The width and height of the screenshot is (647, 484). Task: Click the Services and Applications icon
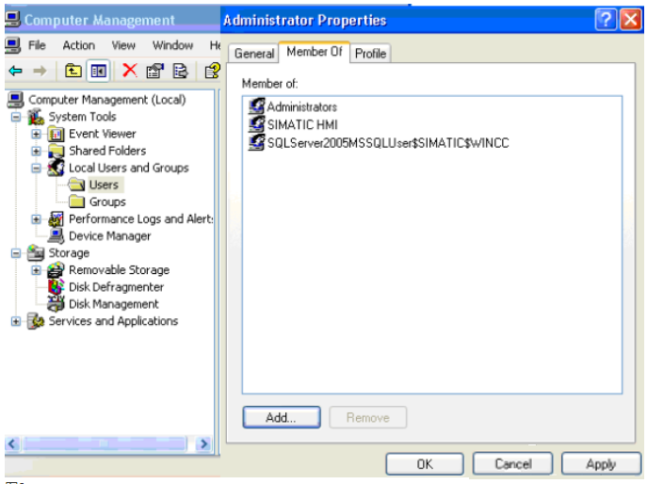[36, 321]
